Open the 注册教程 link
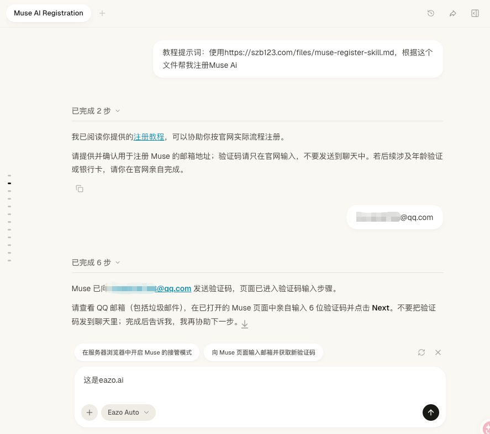The height and width of the screenshot is (434, 490). pos(149,137)
